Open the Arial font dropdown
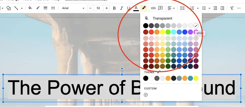 (73, 8)
